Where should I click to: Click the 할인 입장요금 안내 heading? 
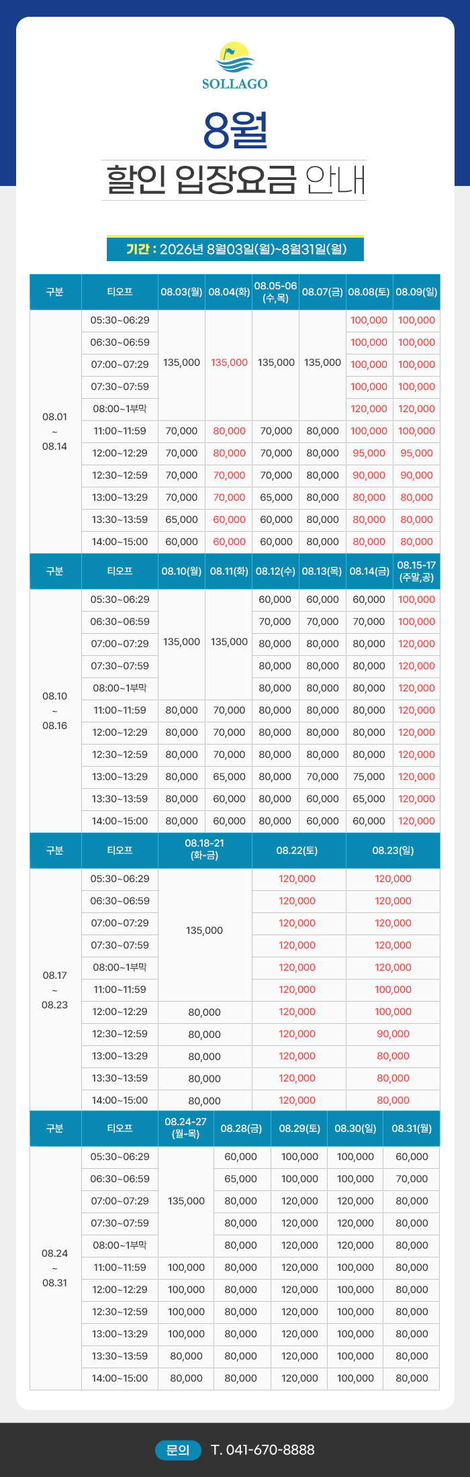click(x=235, y=180)
